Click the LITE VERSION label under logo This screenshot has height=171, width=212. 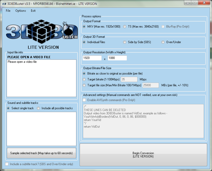click(43, 47)
